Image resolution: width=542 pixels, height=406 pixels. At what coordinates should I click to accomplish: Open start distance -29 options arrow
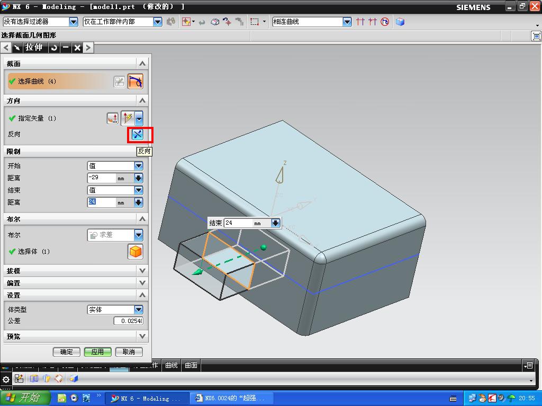click(139, 178)
